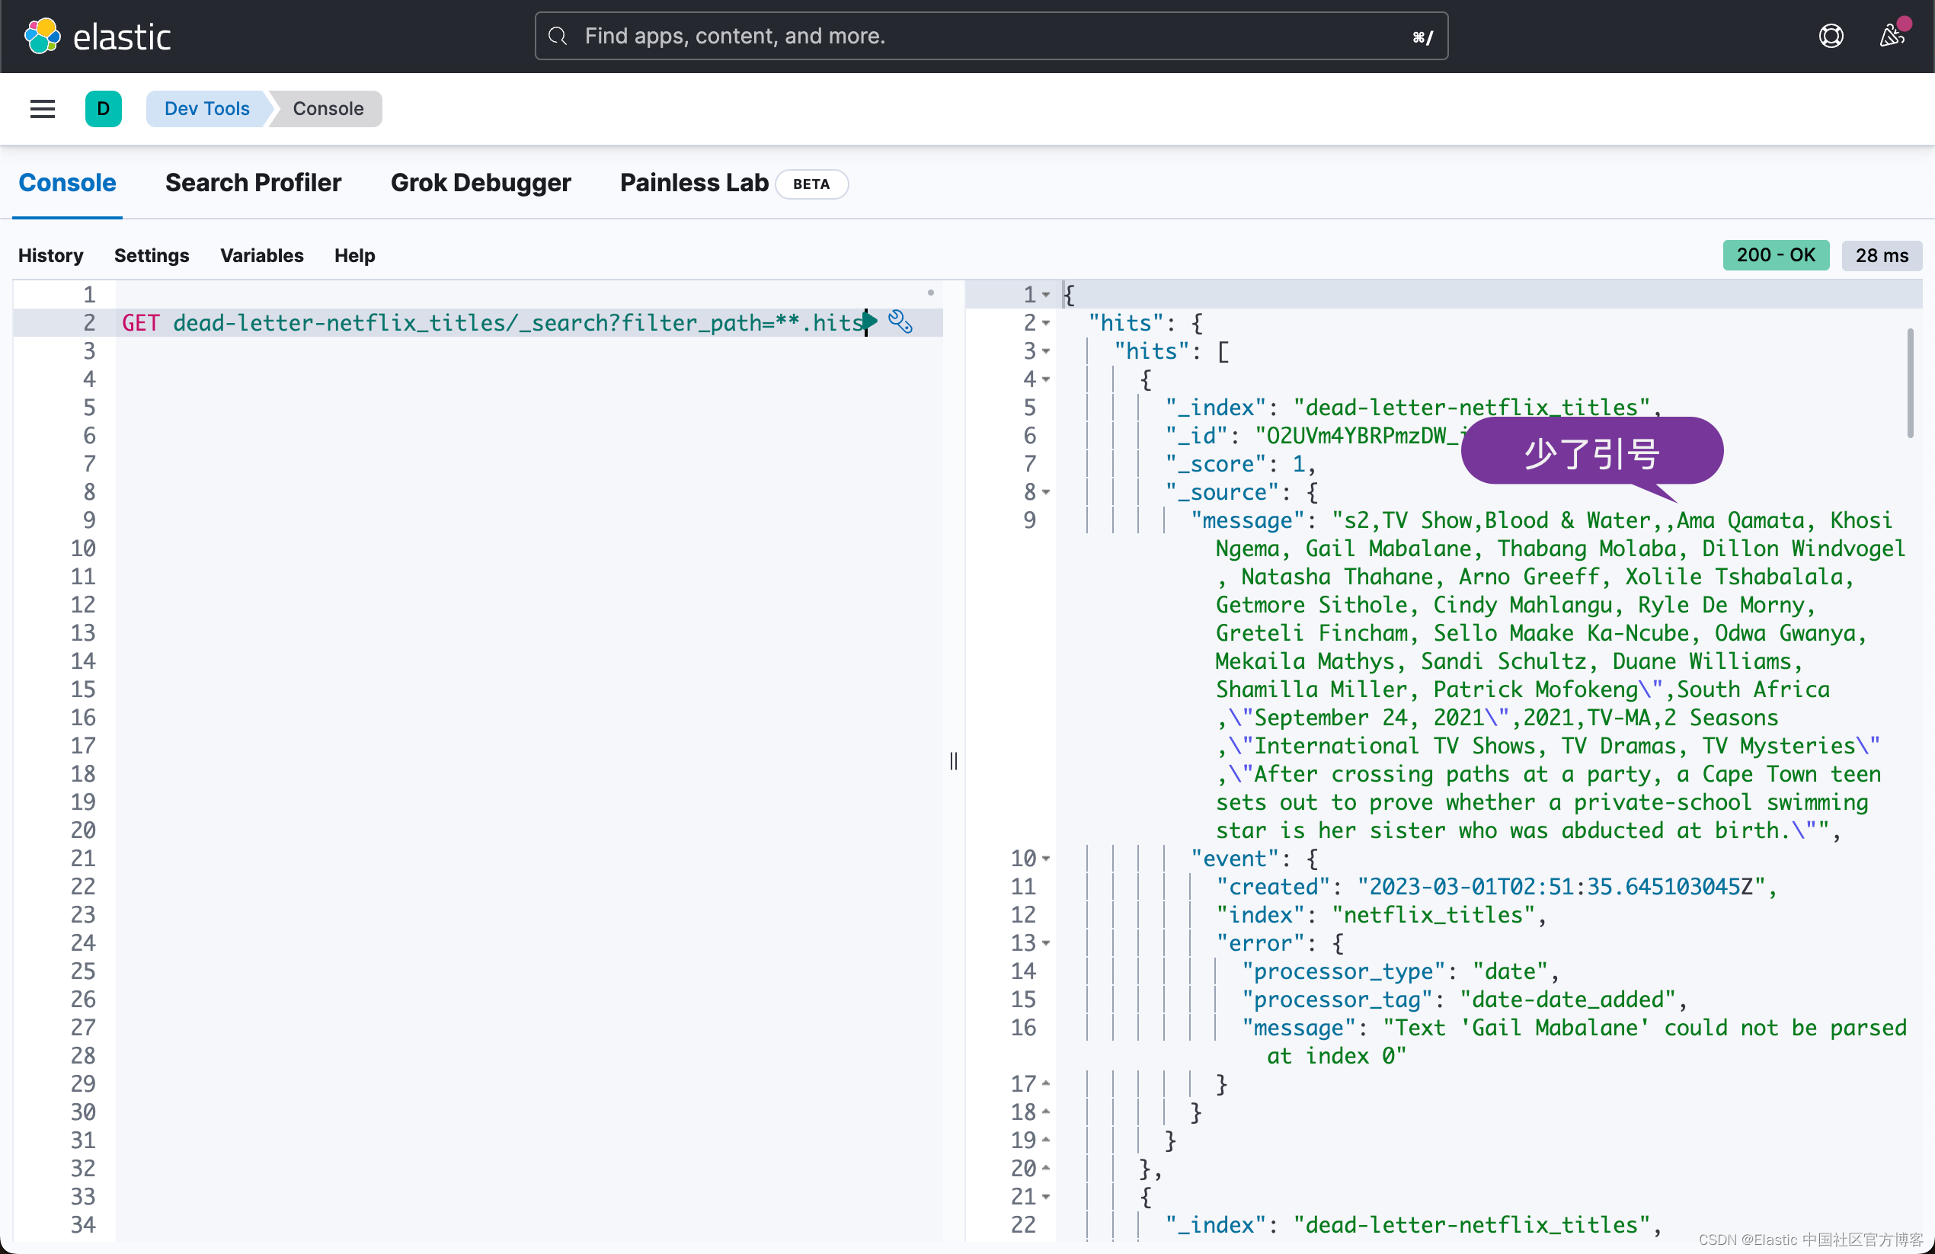Open the Painless Lab tab
Screen dimensions: 1935x1254
(693, 183)
